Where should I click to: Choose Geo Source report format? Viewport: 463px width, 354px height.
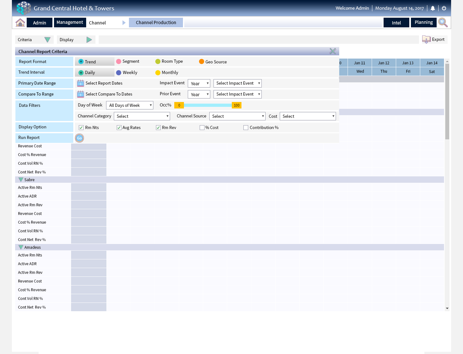202,62
